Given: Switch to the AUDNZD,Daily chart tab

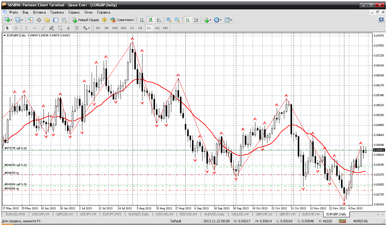Looking at the screenshot, I should point(139,214).
